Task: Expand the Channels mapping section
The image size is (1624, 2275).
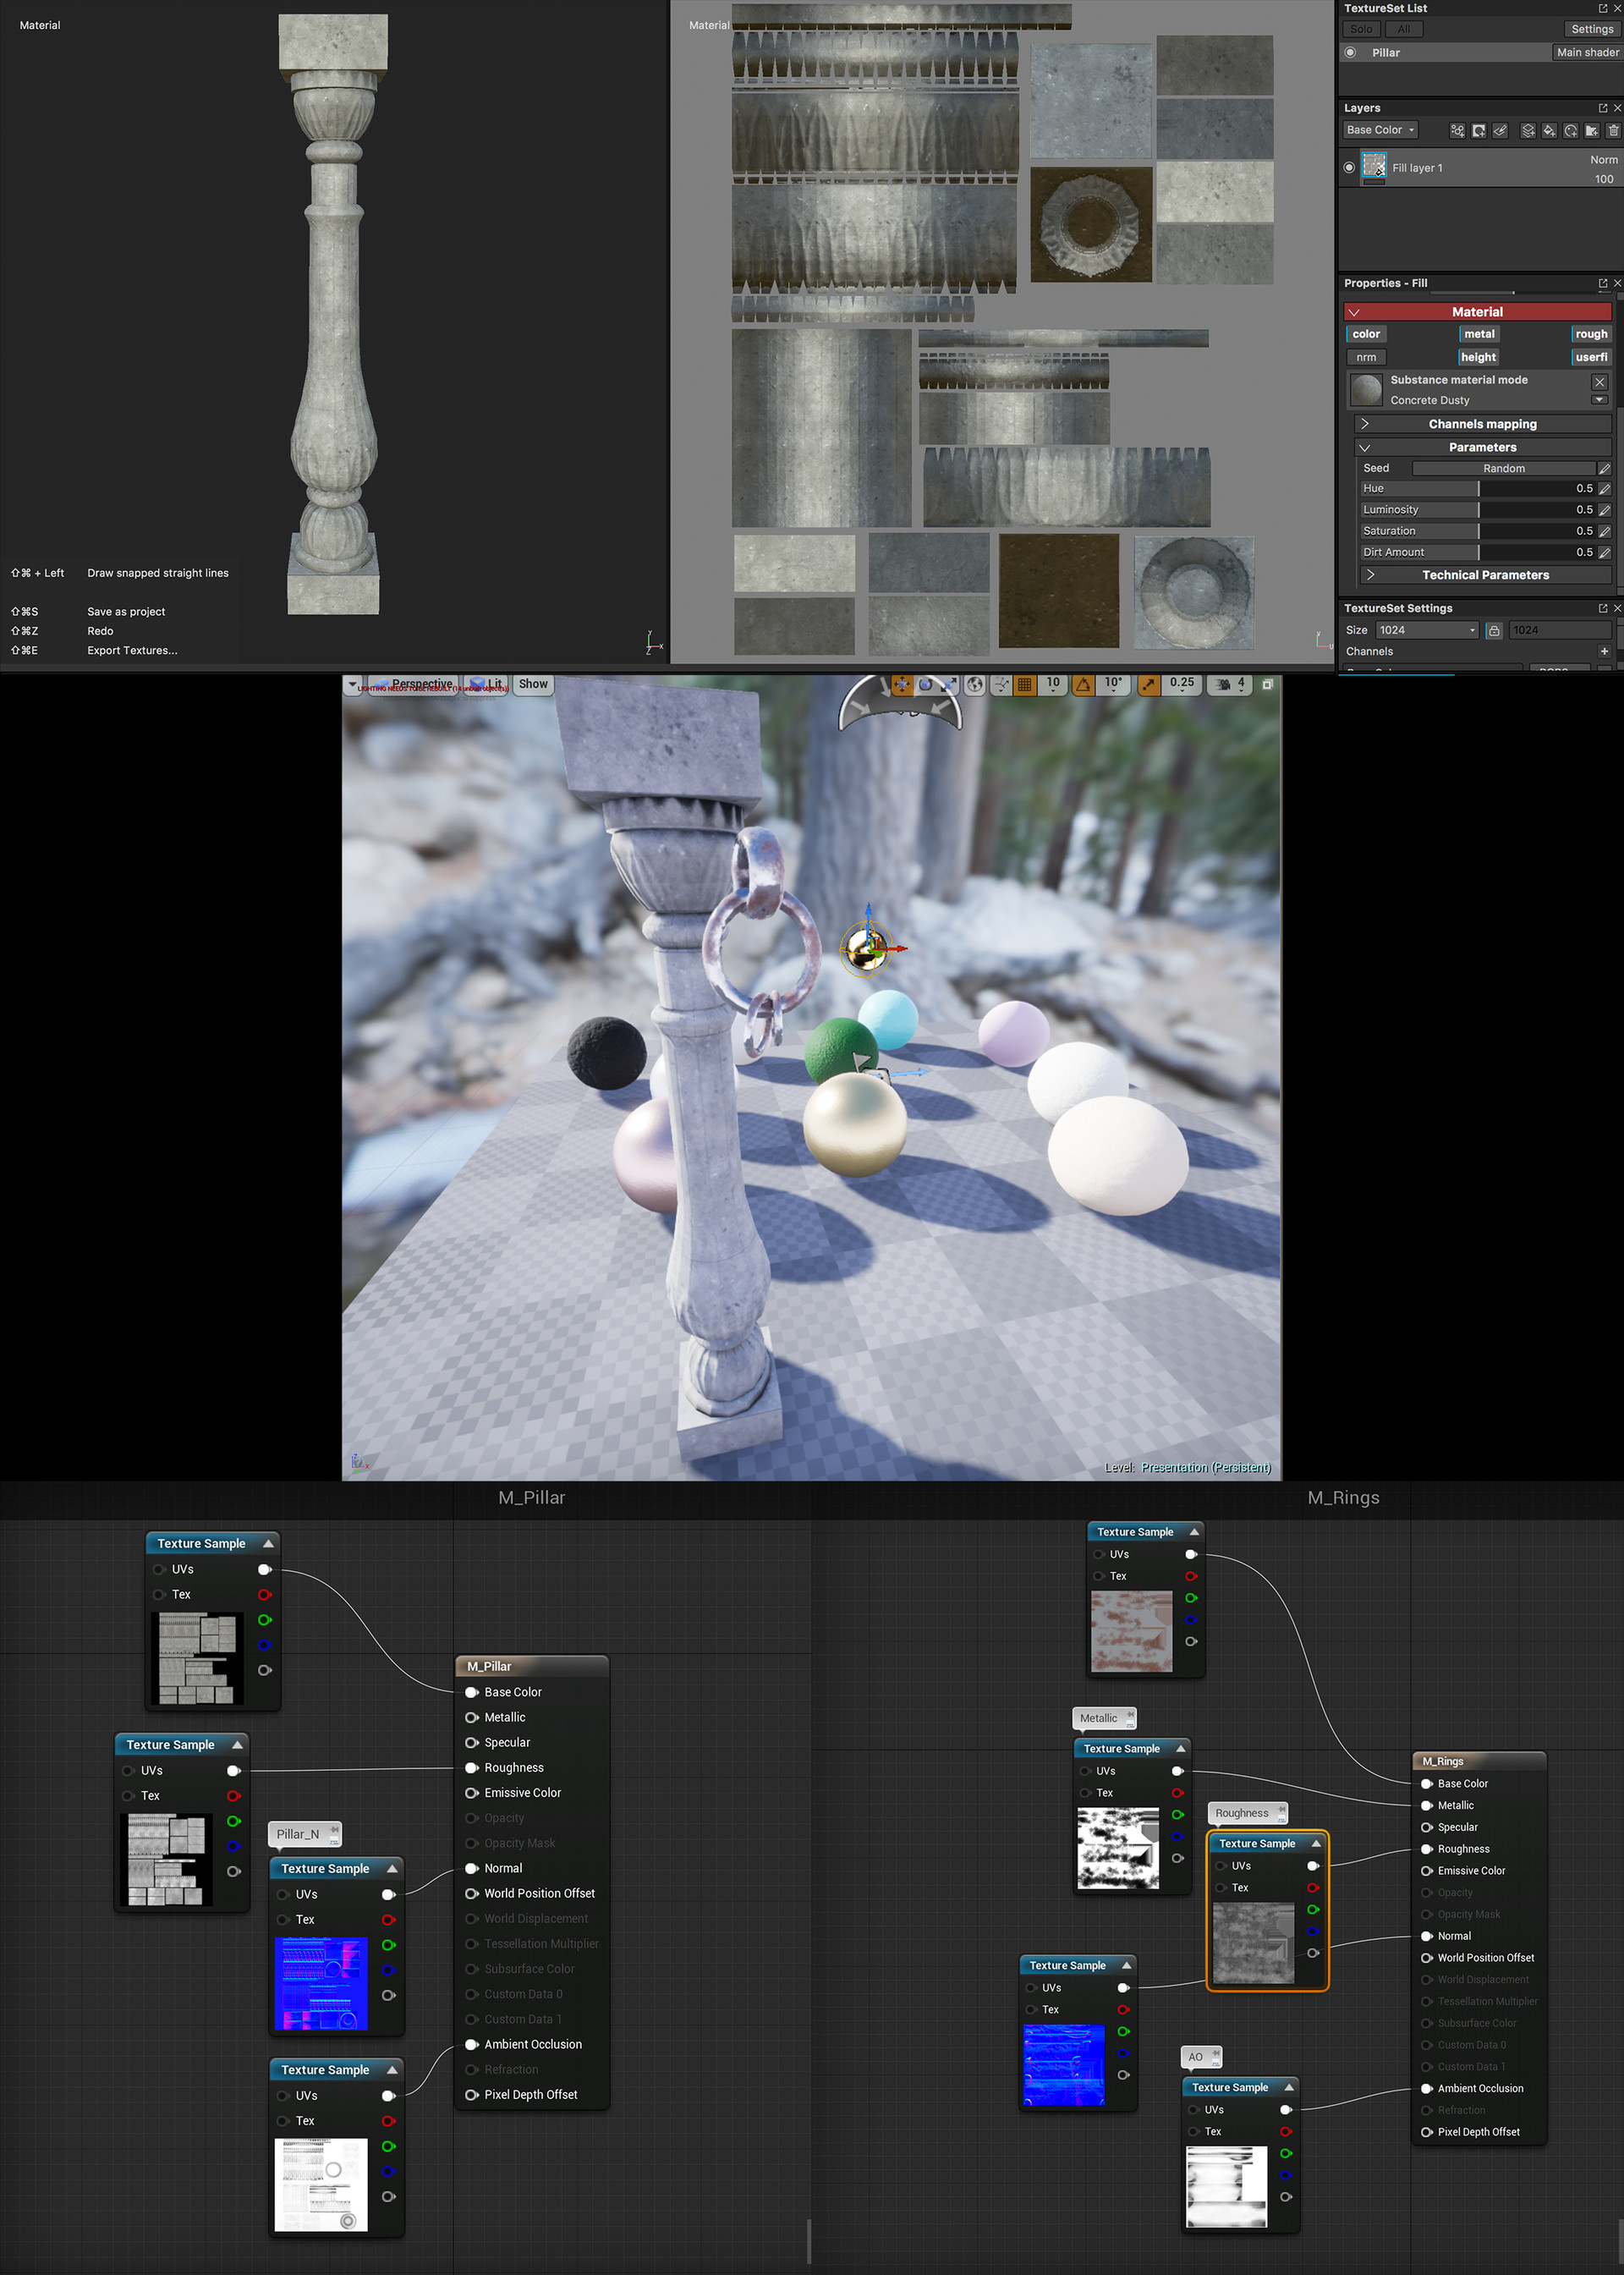Action: (1482, 424)
